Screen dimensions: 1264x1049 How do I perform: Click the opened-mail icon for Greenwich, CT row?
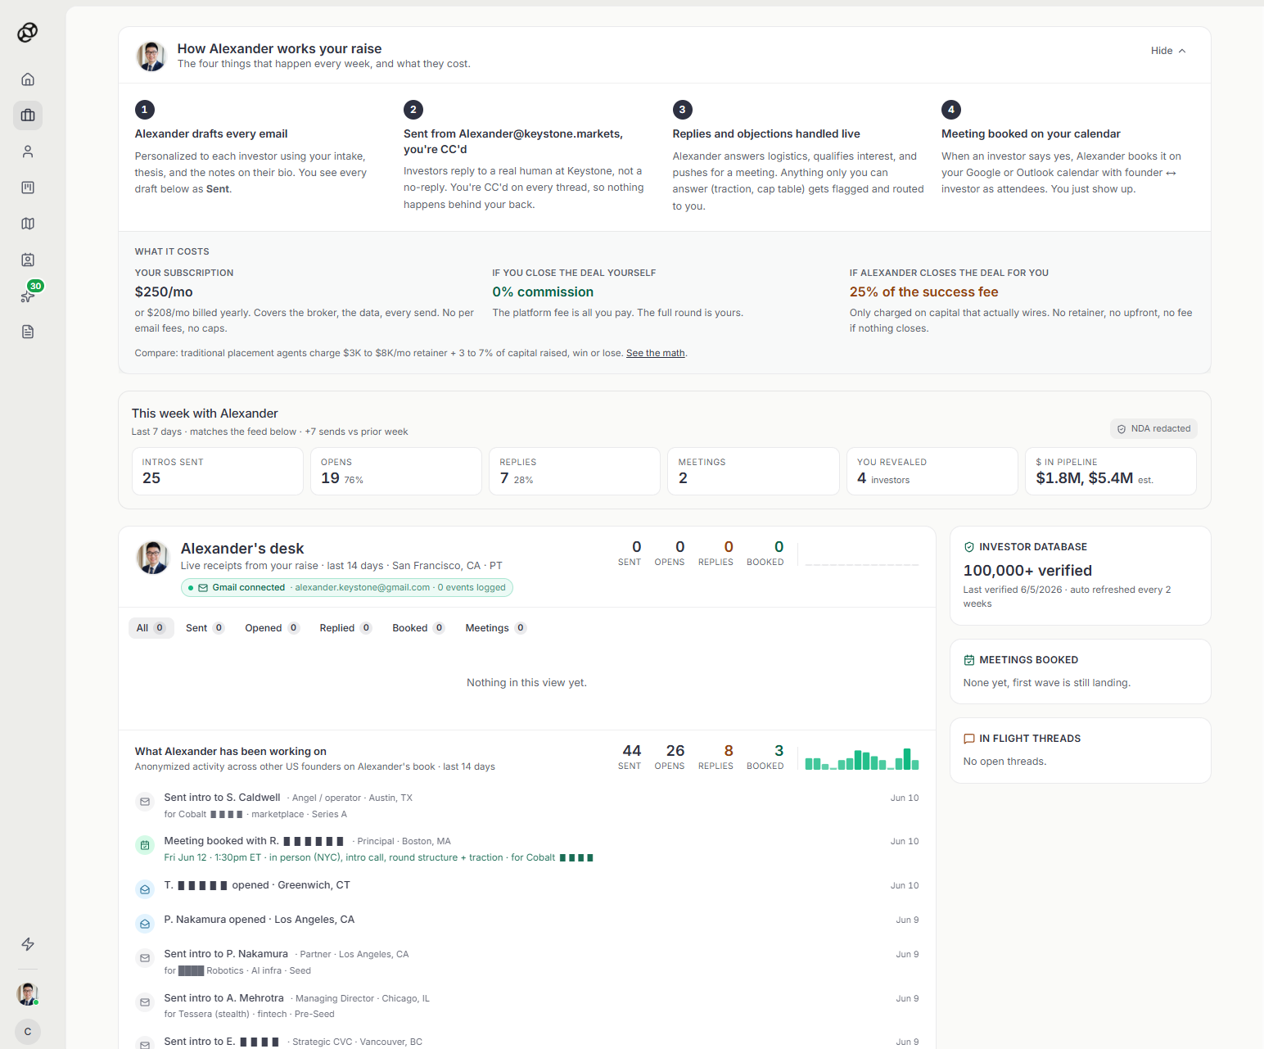coord(145,889)
